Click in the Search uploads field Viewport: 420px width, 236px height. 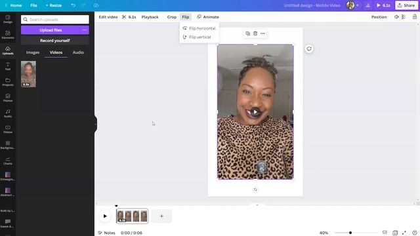click(x=55, y=19)
